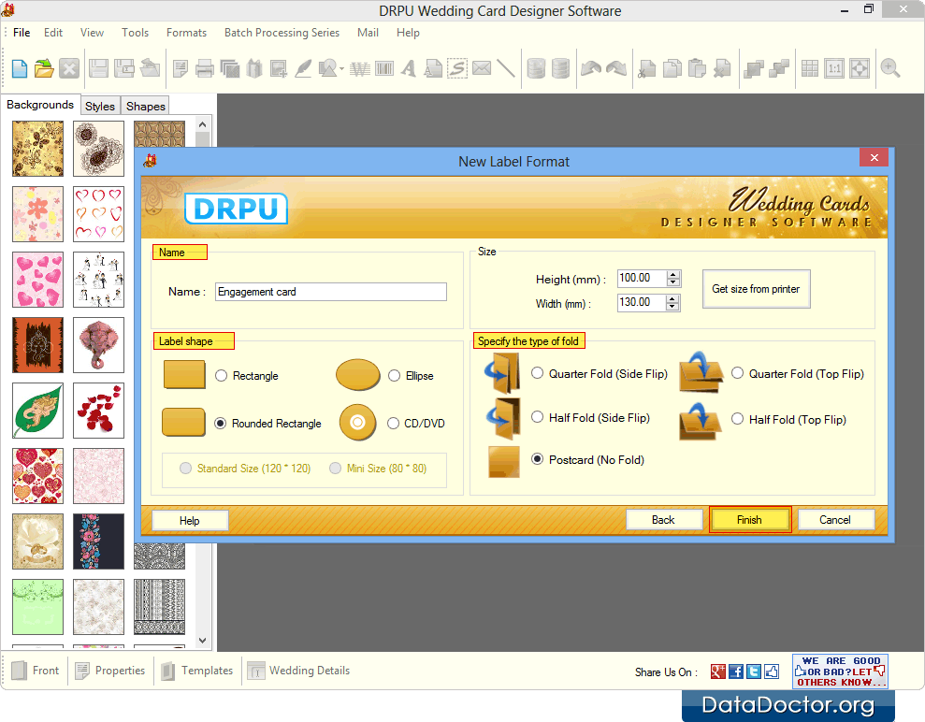
Task: Click the thumbs-up like share icon
Action: pos(772,671)
